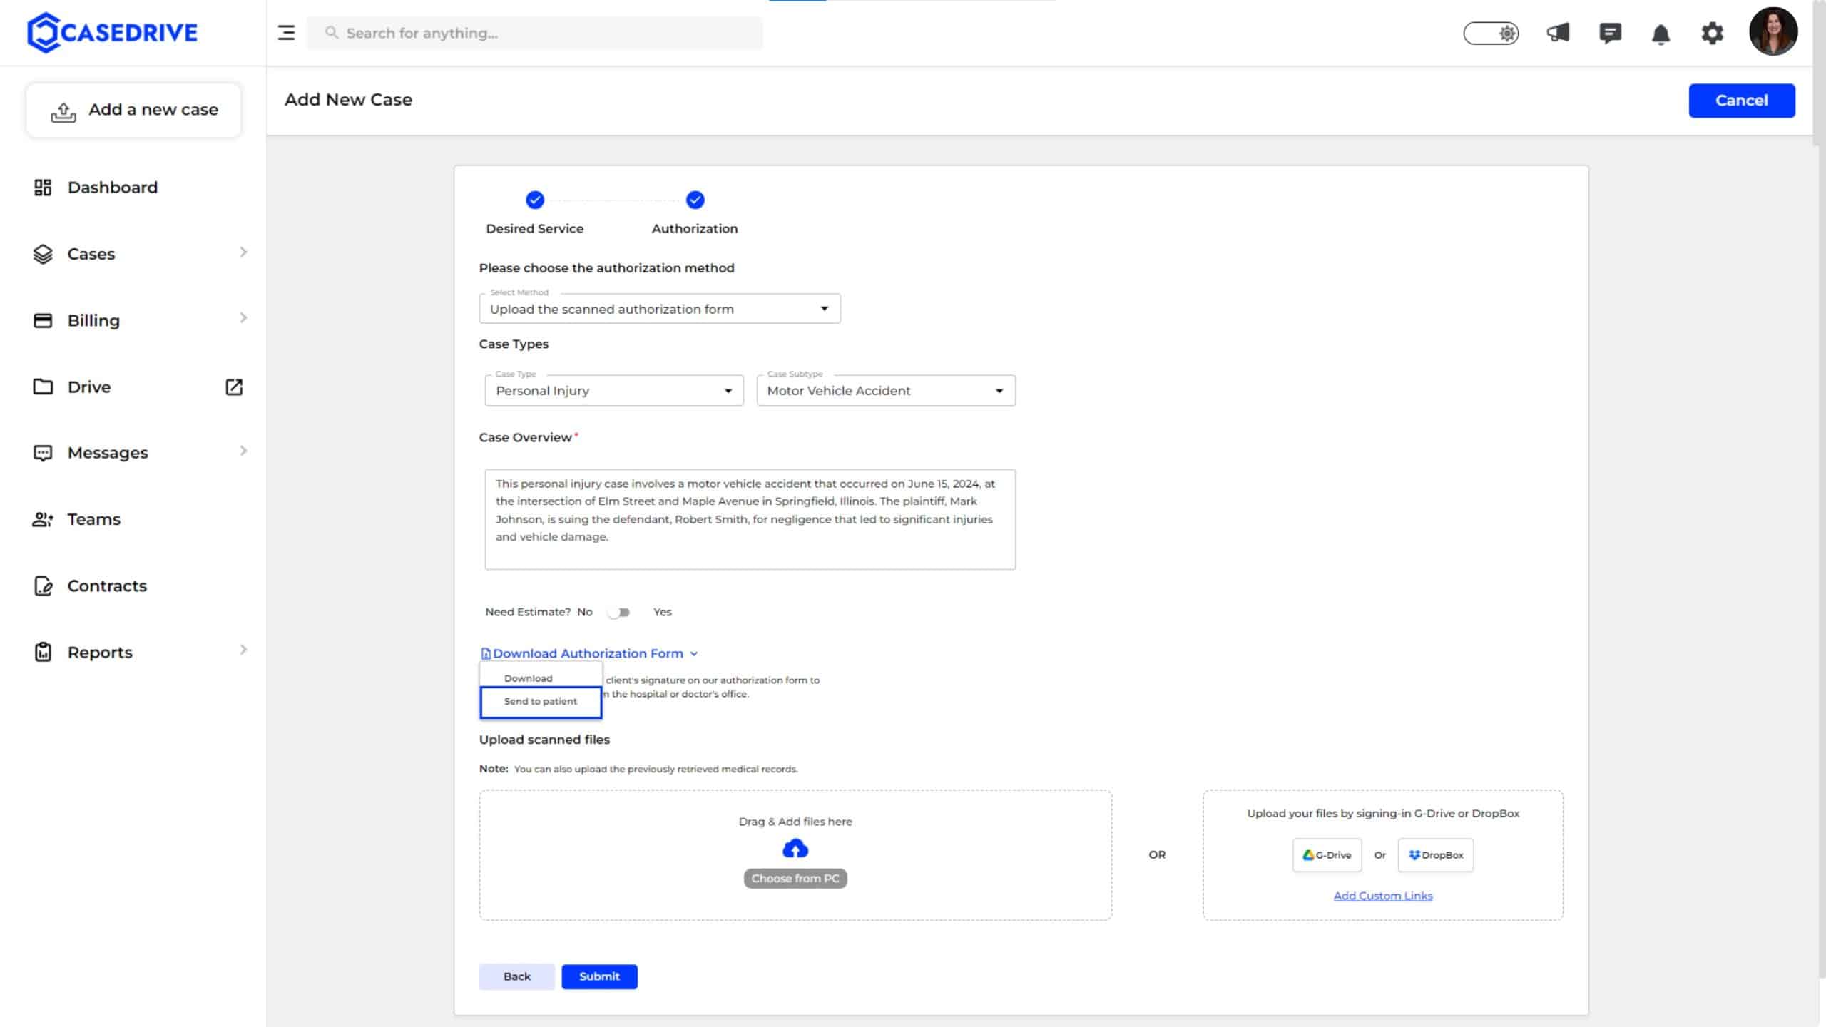
Task: Open the Case Subtype dropdown
Action: pyautogui.click(x=886, y=391)
